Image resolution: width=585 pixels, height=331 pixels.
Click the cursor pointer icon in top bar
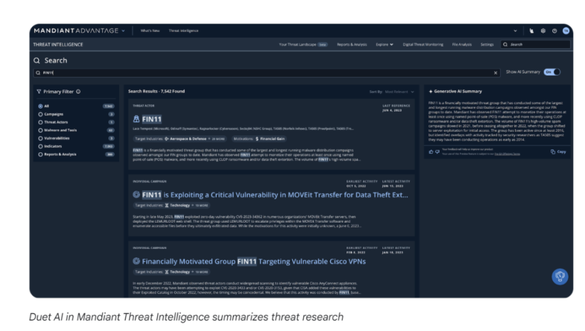pyautogui.click(x=531, y=31)
